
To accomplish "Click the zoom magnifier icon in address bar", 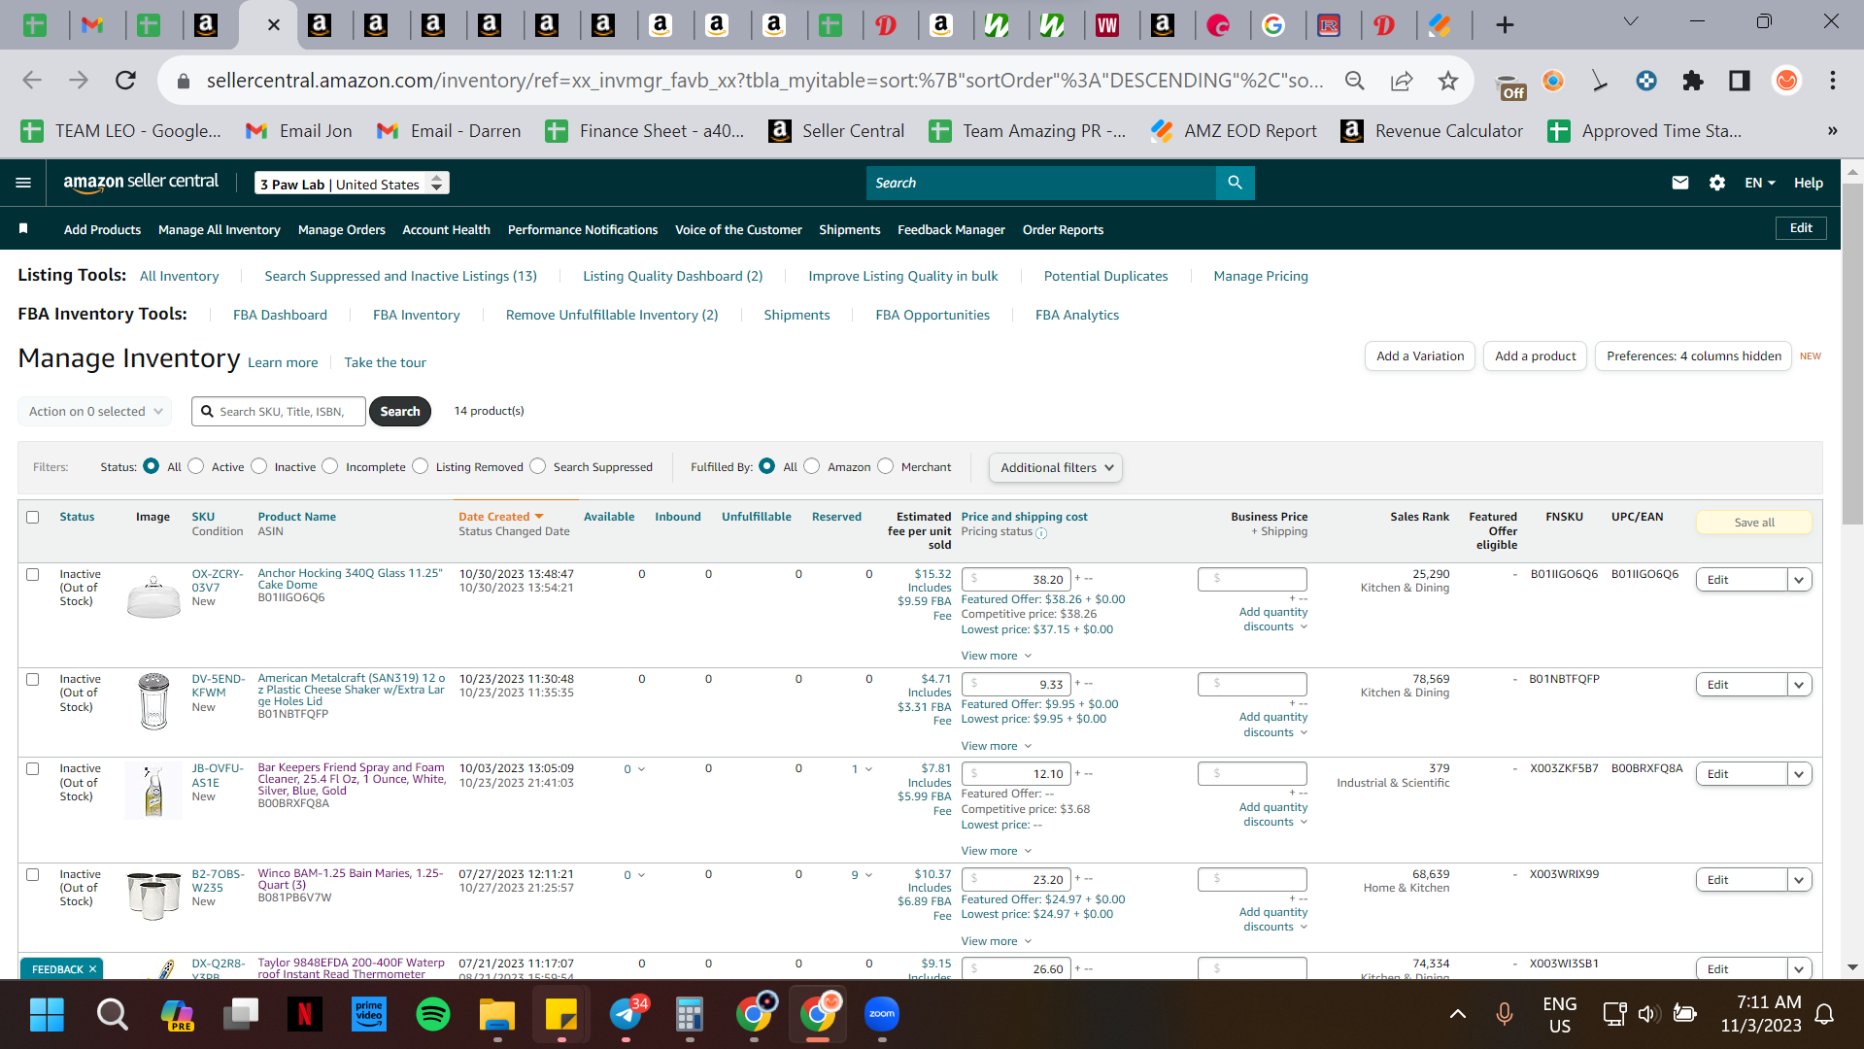I will coord(1355,81).
